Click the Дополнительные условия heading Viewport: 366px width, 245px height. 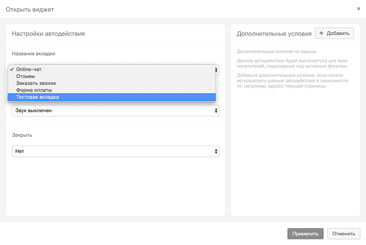[274, 34]
